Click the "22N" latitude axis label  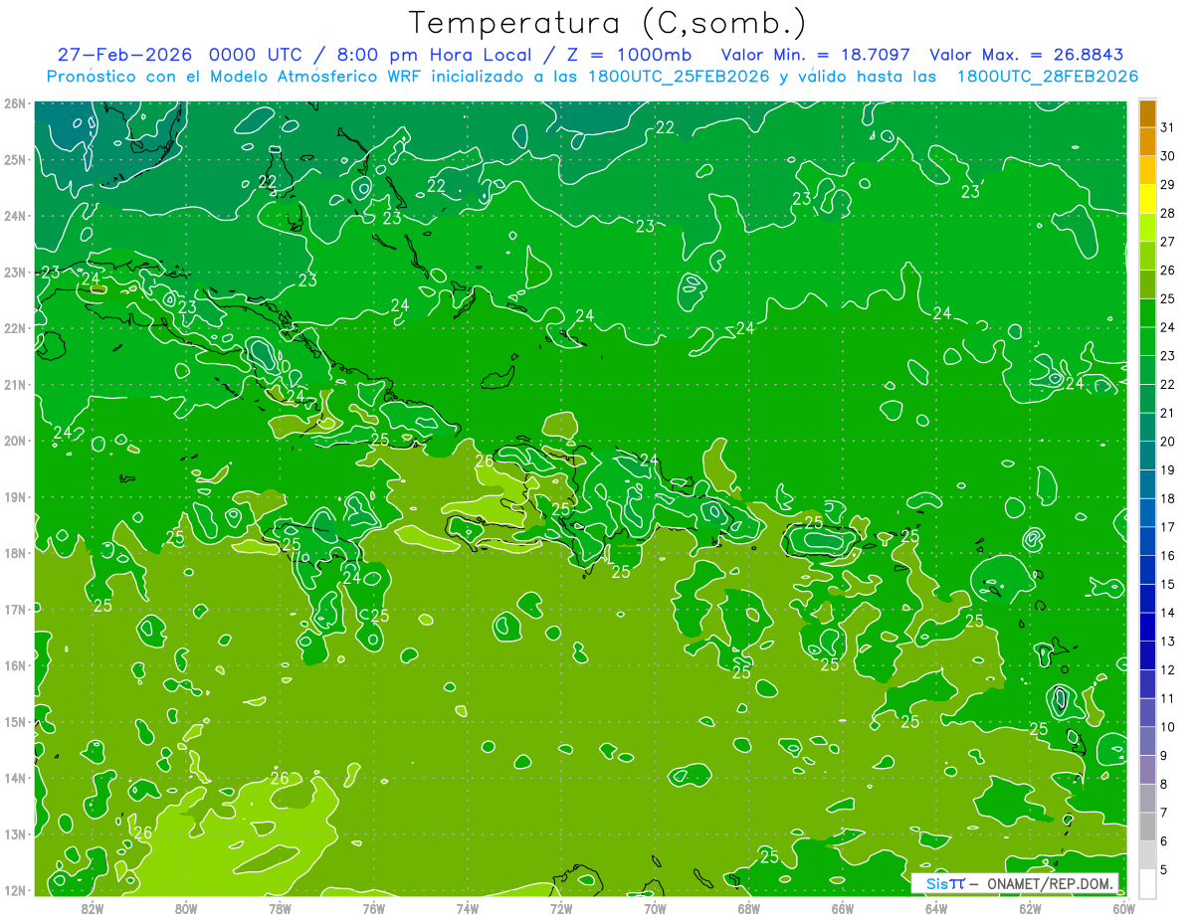click(14, 328)
